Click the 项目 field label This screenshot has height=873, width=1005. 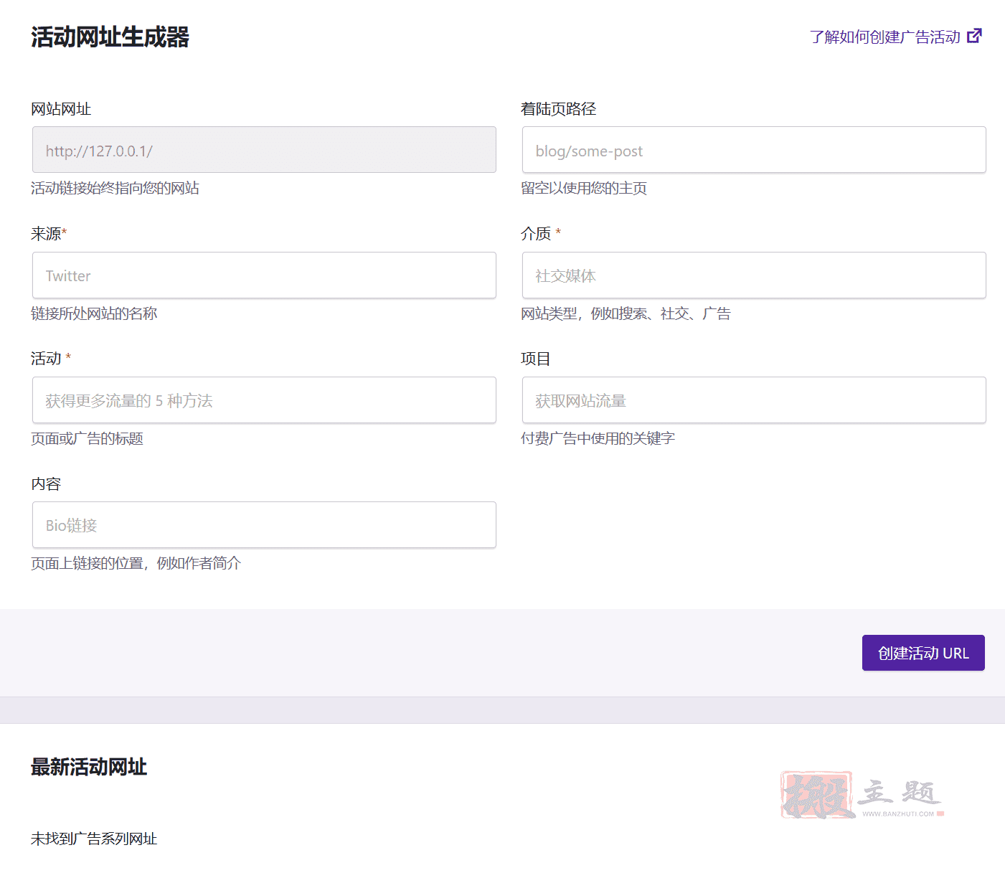point(536,359)
